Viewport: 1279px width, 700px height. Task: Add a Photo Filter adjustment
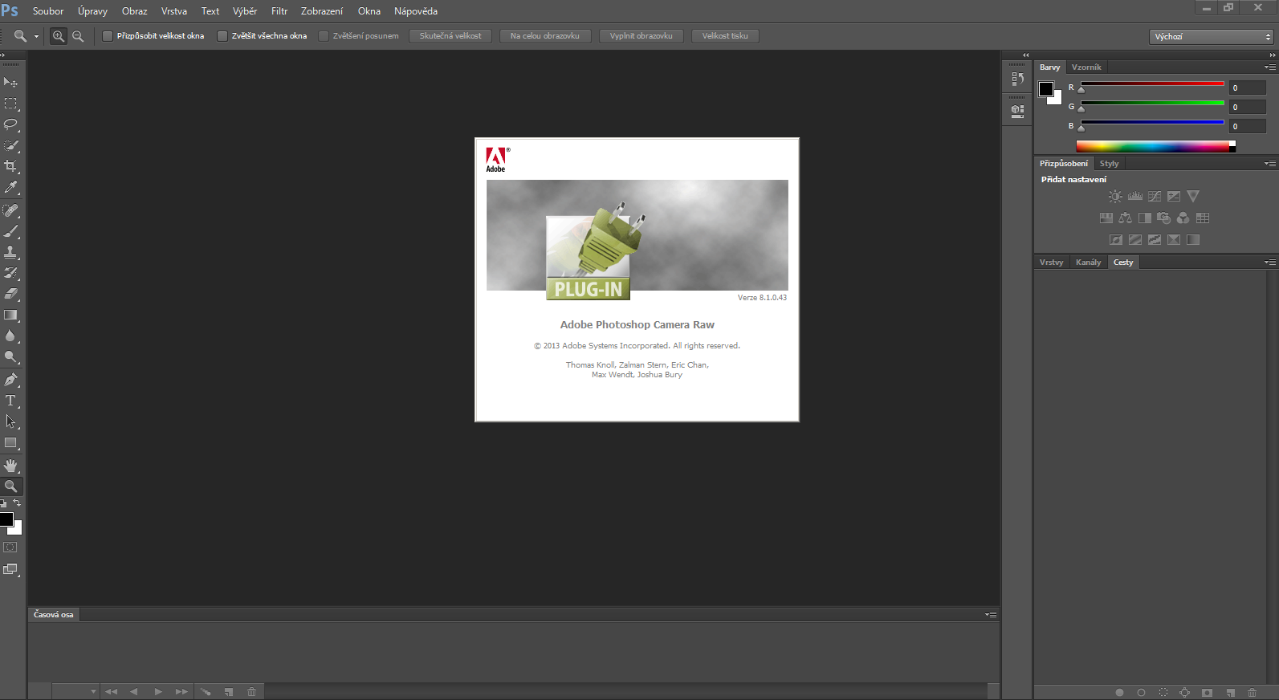[x=1164, y=218]
